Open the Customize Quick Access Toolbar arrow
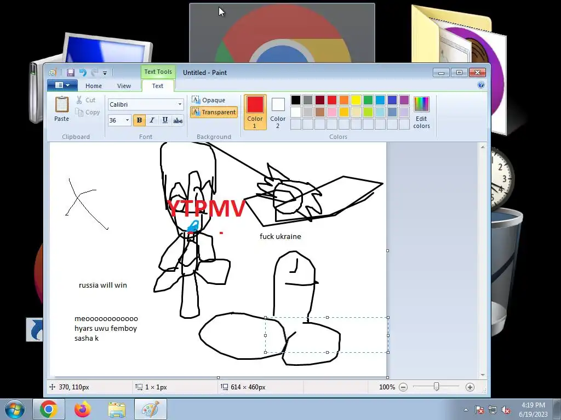 [x=105, y=73]
